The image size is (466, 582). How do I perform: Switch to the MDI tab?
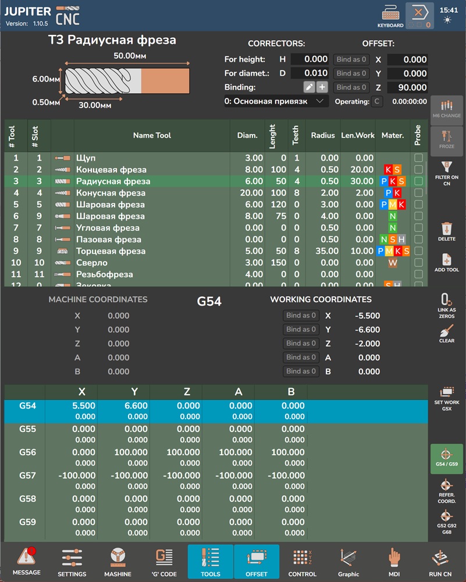(394, 562)
